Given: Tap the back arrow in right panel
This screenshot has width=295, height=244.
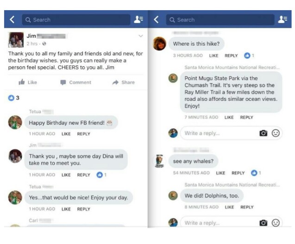Looking at the screenshot, I should (x=156, y=19).
